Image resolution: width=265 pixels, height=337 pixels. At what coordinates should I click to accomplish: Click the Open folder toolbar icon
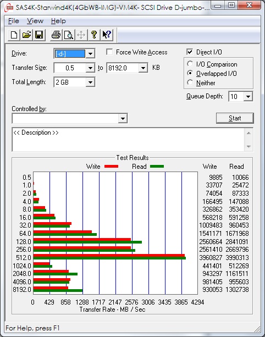26,35
